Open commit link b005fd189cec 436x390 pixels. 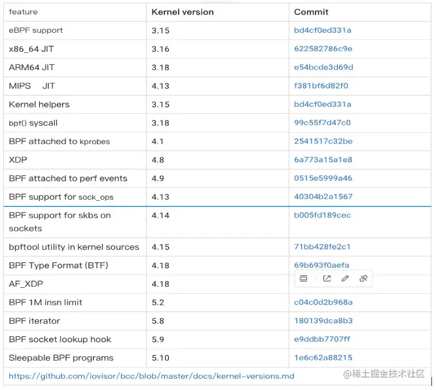point(322,215)
